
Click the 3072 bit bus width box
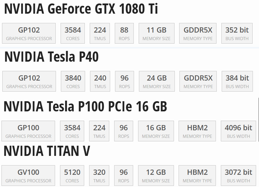tap(239, 176)
